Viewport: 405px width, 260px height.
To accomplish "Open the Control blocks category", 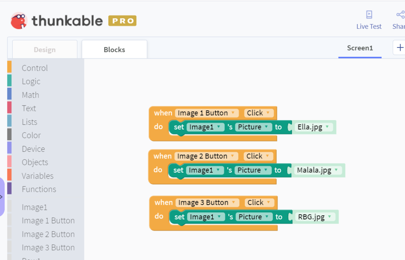I will [35, 68].
